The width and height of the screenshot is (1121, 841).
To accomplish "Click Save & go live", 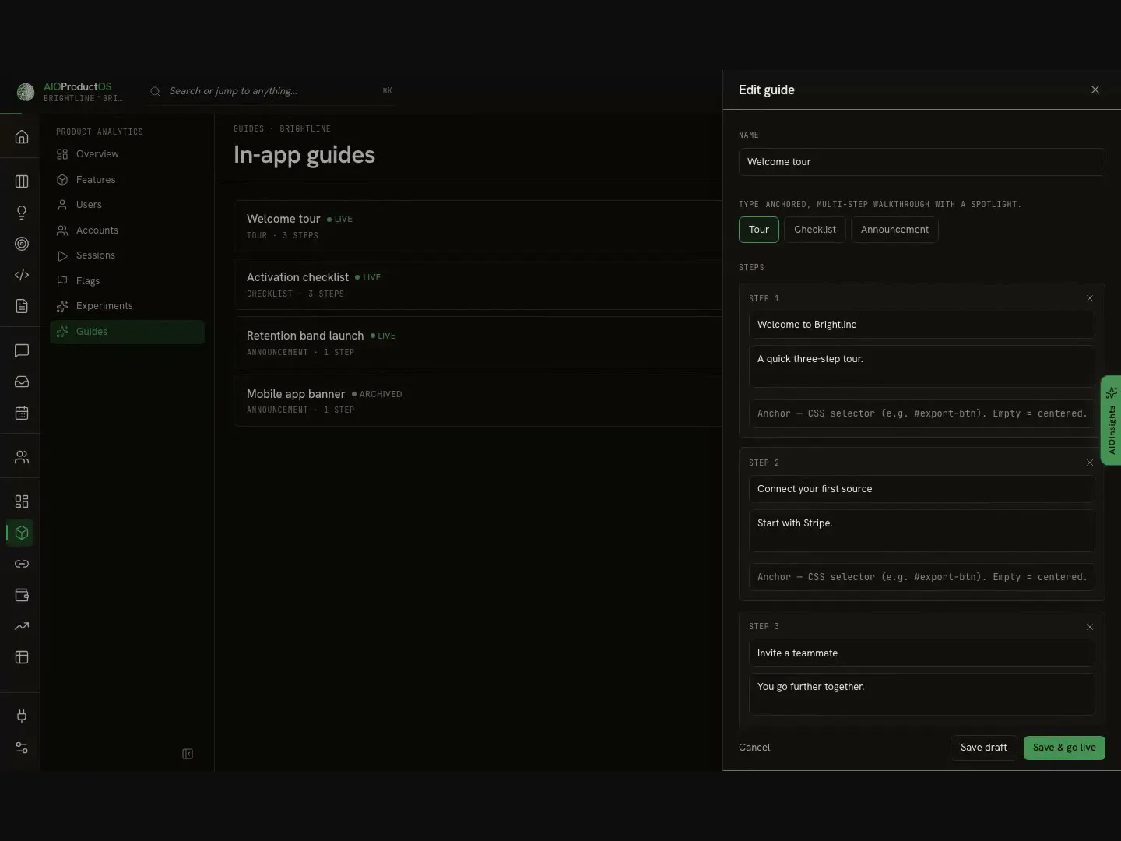I will (1064, 748).
